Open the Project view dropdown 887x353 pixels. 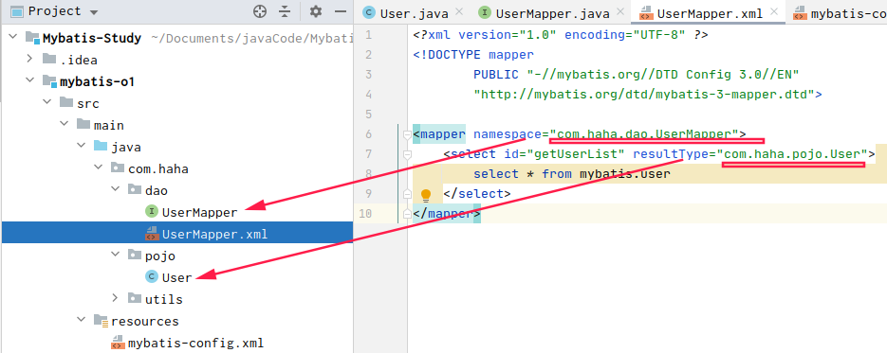pyautogui.click(x=93, y=12)
